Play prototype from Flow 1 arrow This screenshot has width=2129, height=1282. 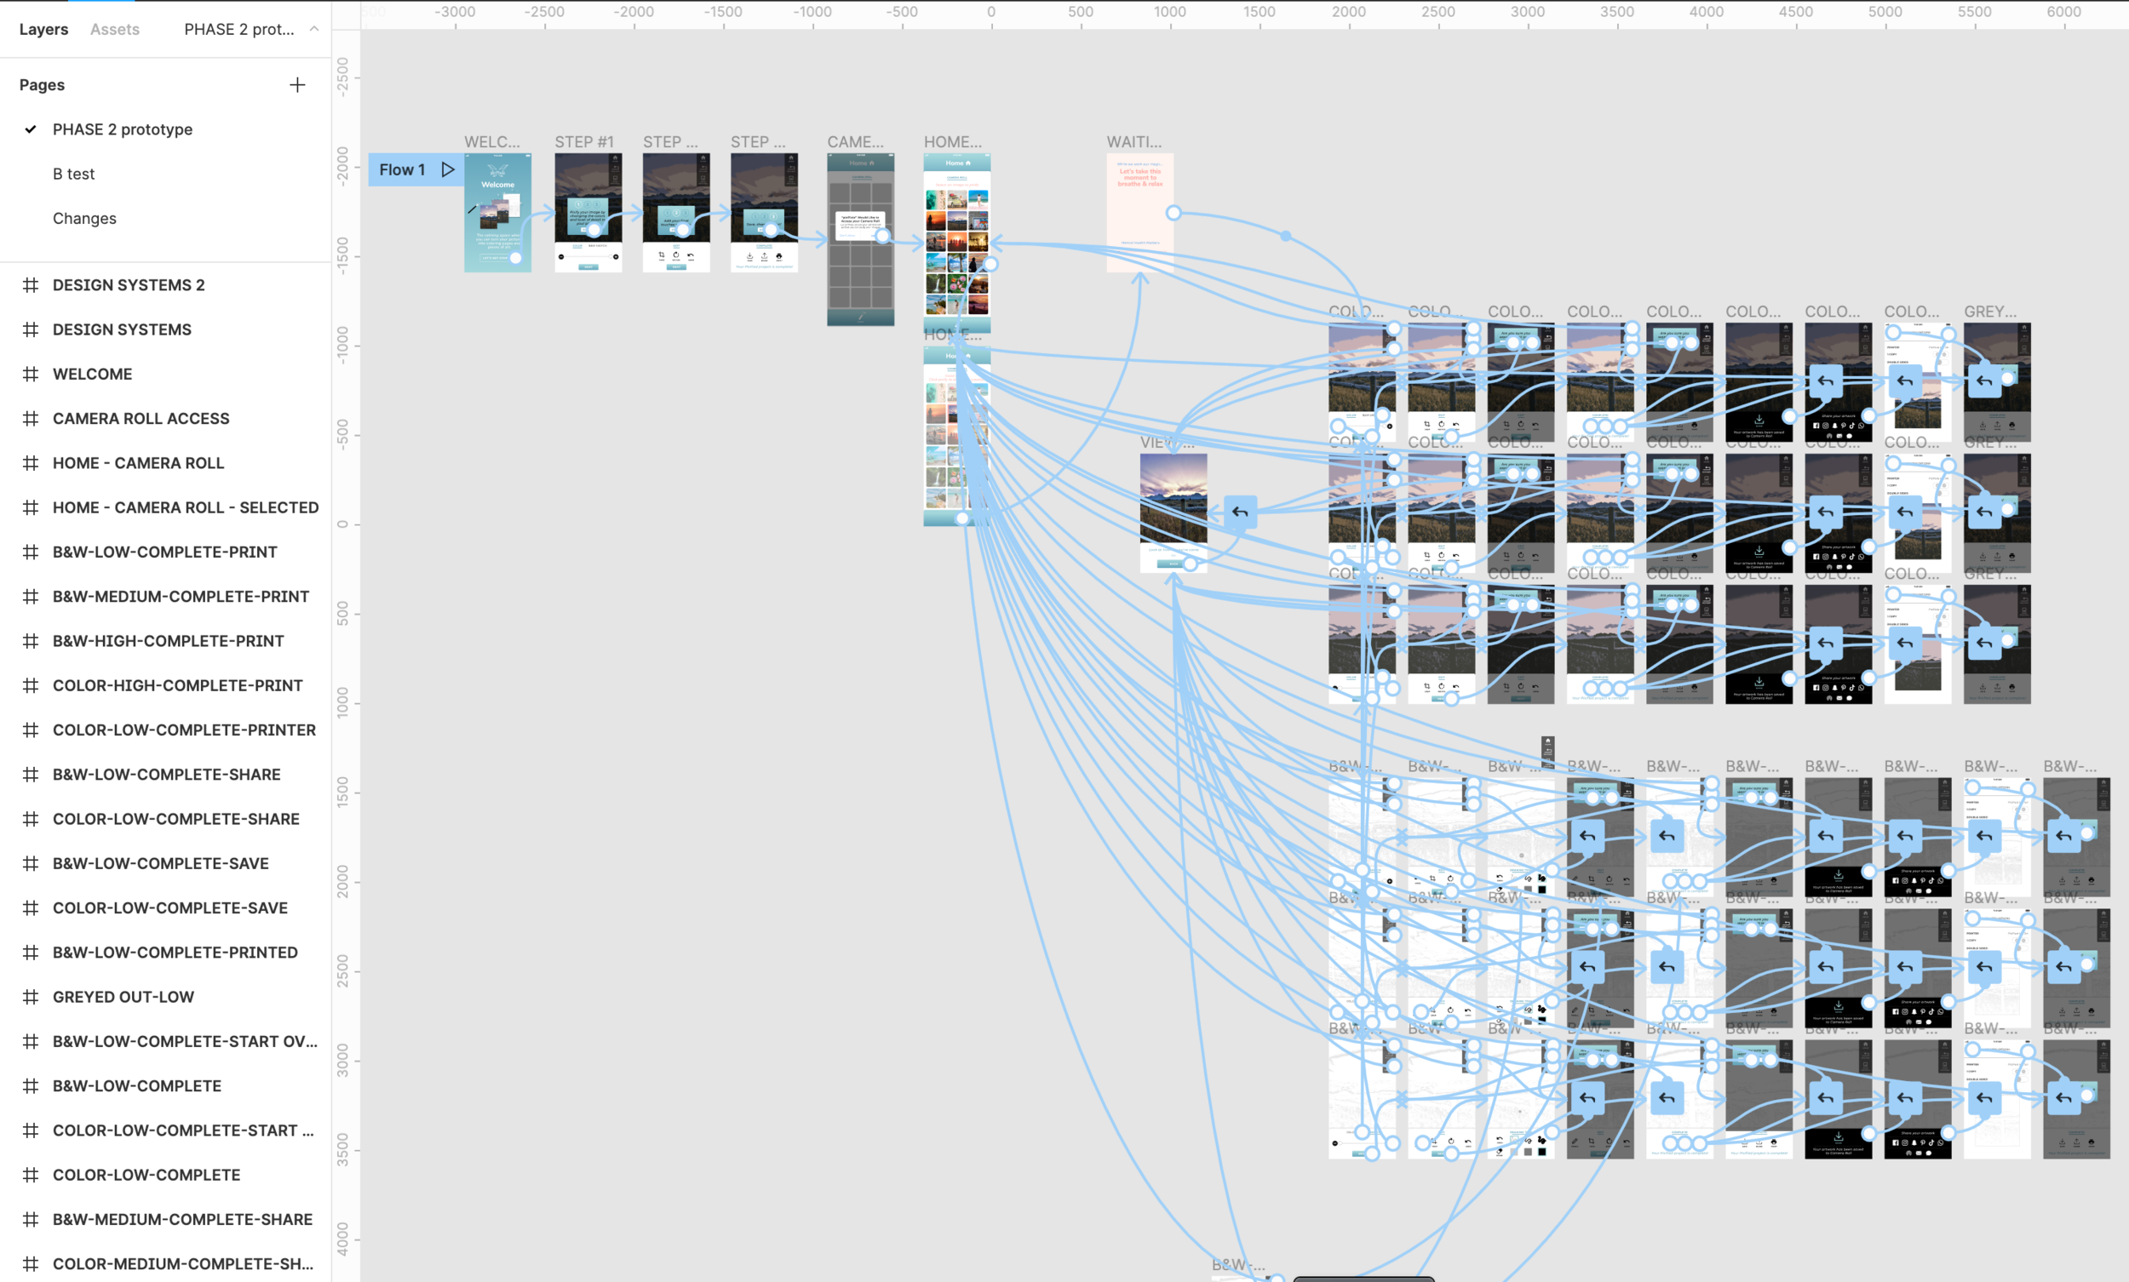(x=448, y=169)
